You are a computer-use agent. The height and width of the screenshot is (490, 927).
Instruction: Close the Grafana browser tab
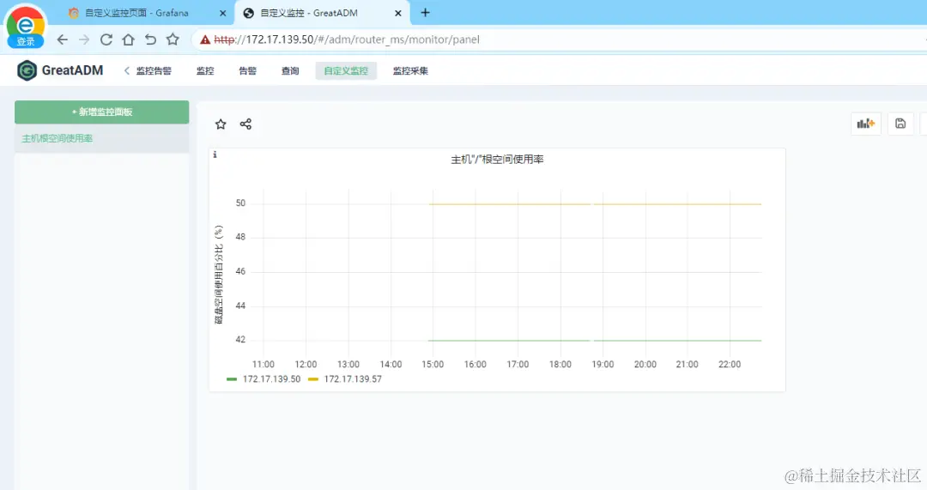point(223,13)
